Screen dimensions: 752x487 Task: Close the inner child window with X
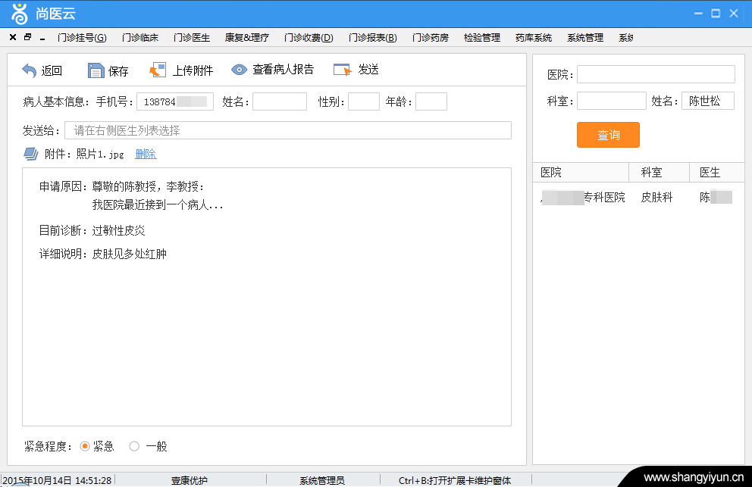(13, 37)
